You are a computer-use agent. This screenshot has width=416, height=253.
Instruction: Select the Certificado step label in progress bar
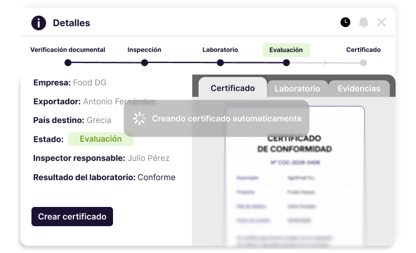coord(363,50)
